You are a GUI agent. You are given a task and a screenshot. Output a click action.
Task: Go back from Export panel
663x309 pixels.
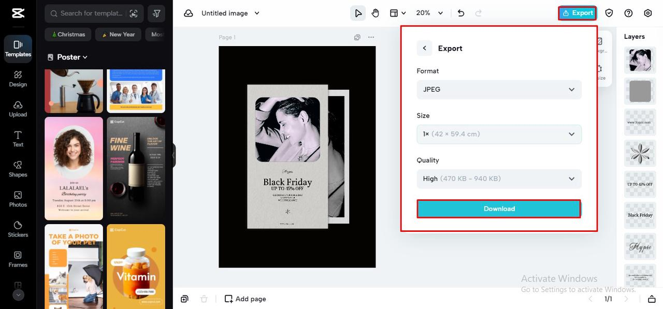pyautogui.click(x=424, y=48)
